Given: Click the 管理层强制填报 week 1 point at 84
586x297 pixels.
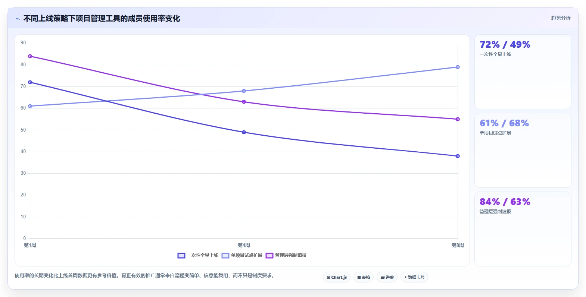Looking at the screenshot, I should tap(30, 56).
